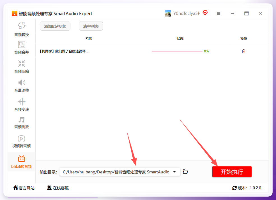Viewport: 276px width, 200px height.
Task: Click the 名称 column header
Action: 88,39
